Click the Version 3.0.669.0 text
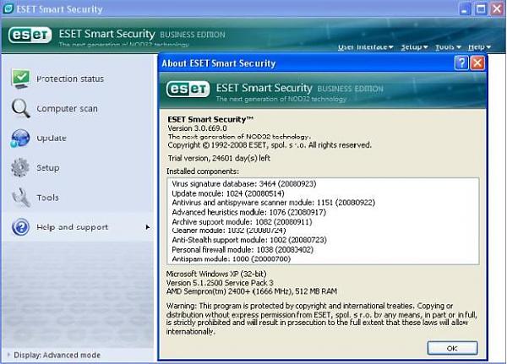This screenshot has height=364, width=507. click(x=197, y=128)
